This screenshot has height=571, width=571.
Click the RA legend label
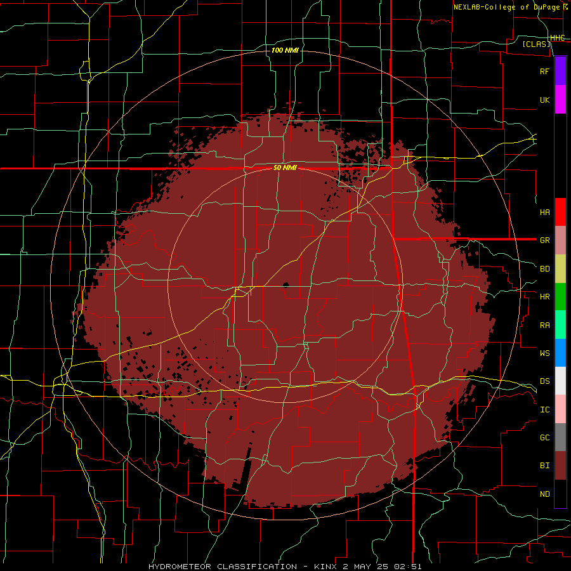544,325
